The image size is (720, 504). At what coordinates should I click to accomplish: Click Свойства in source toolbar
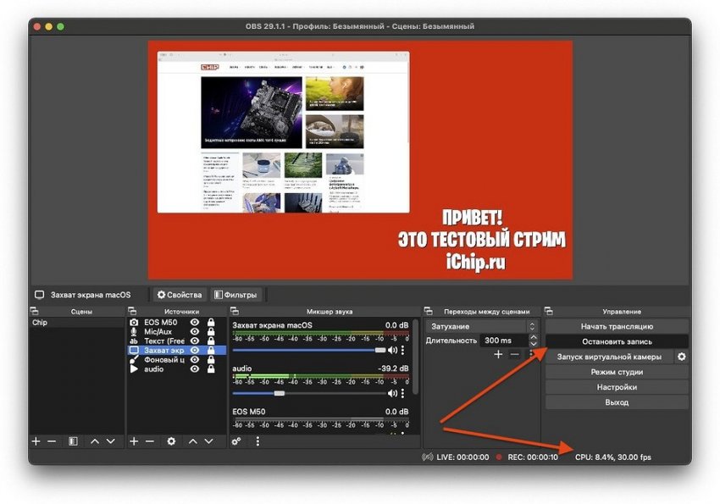point(179,295)
